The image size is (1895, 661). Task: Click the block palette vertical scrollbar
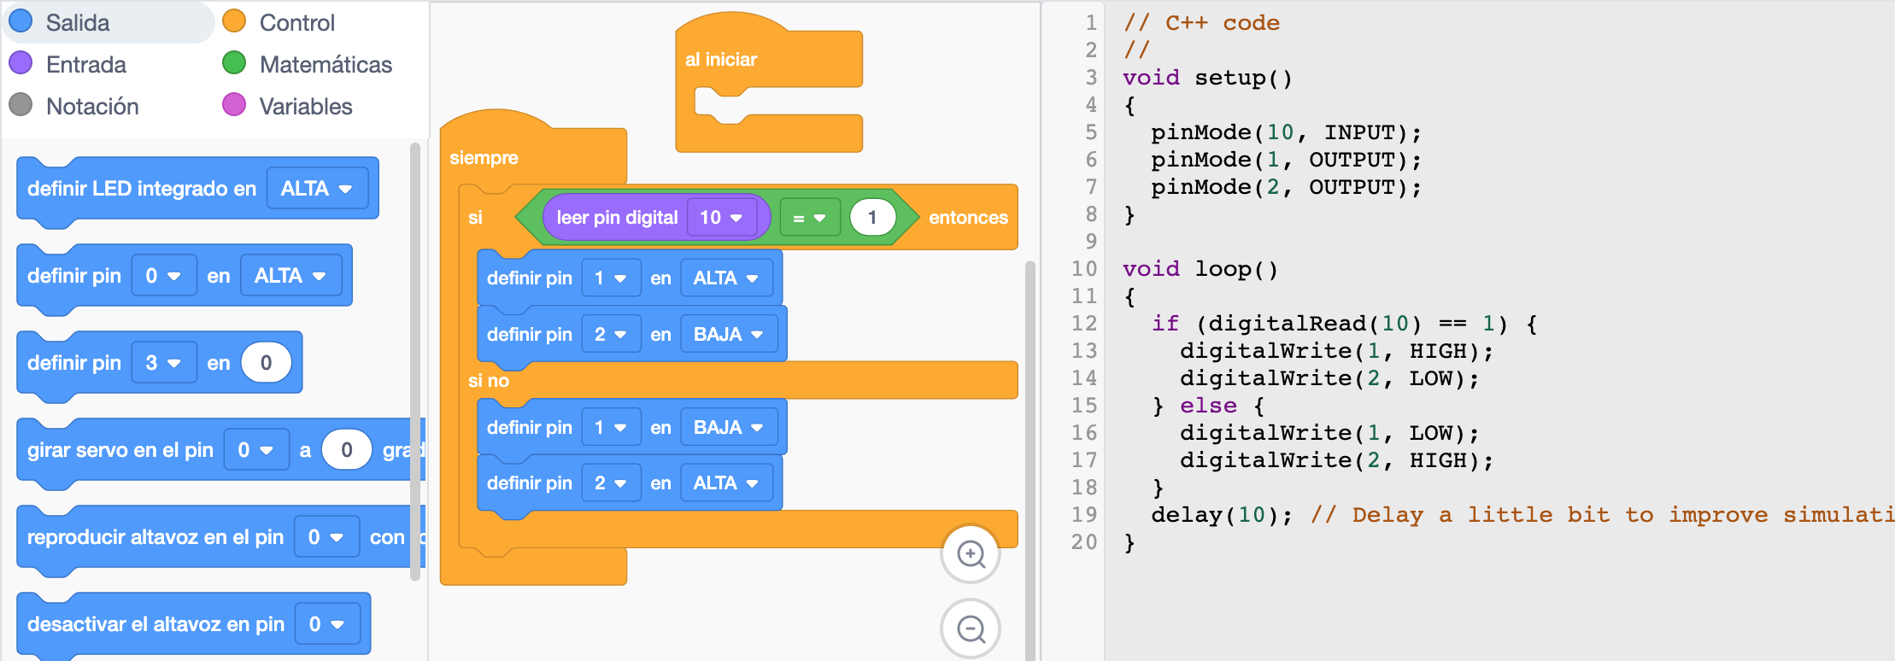tap(415, 359)
